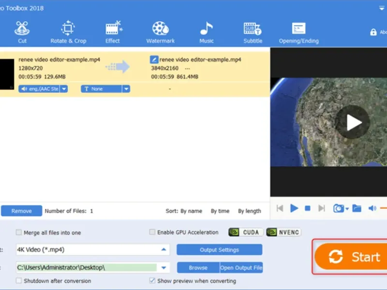
Task: Click the orange Start button
Action: point(351,257)
